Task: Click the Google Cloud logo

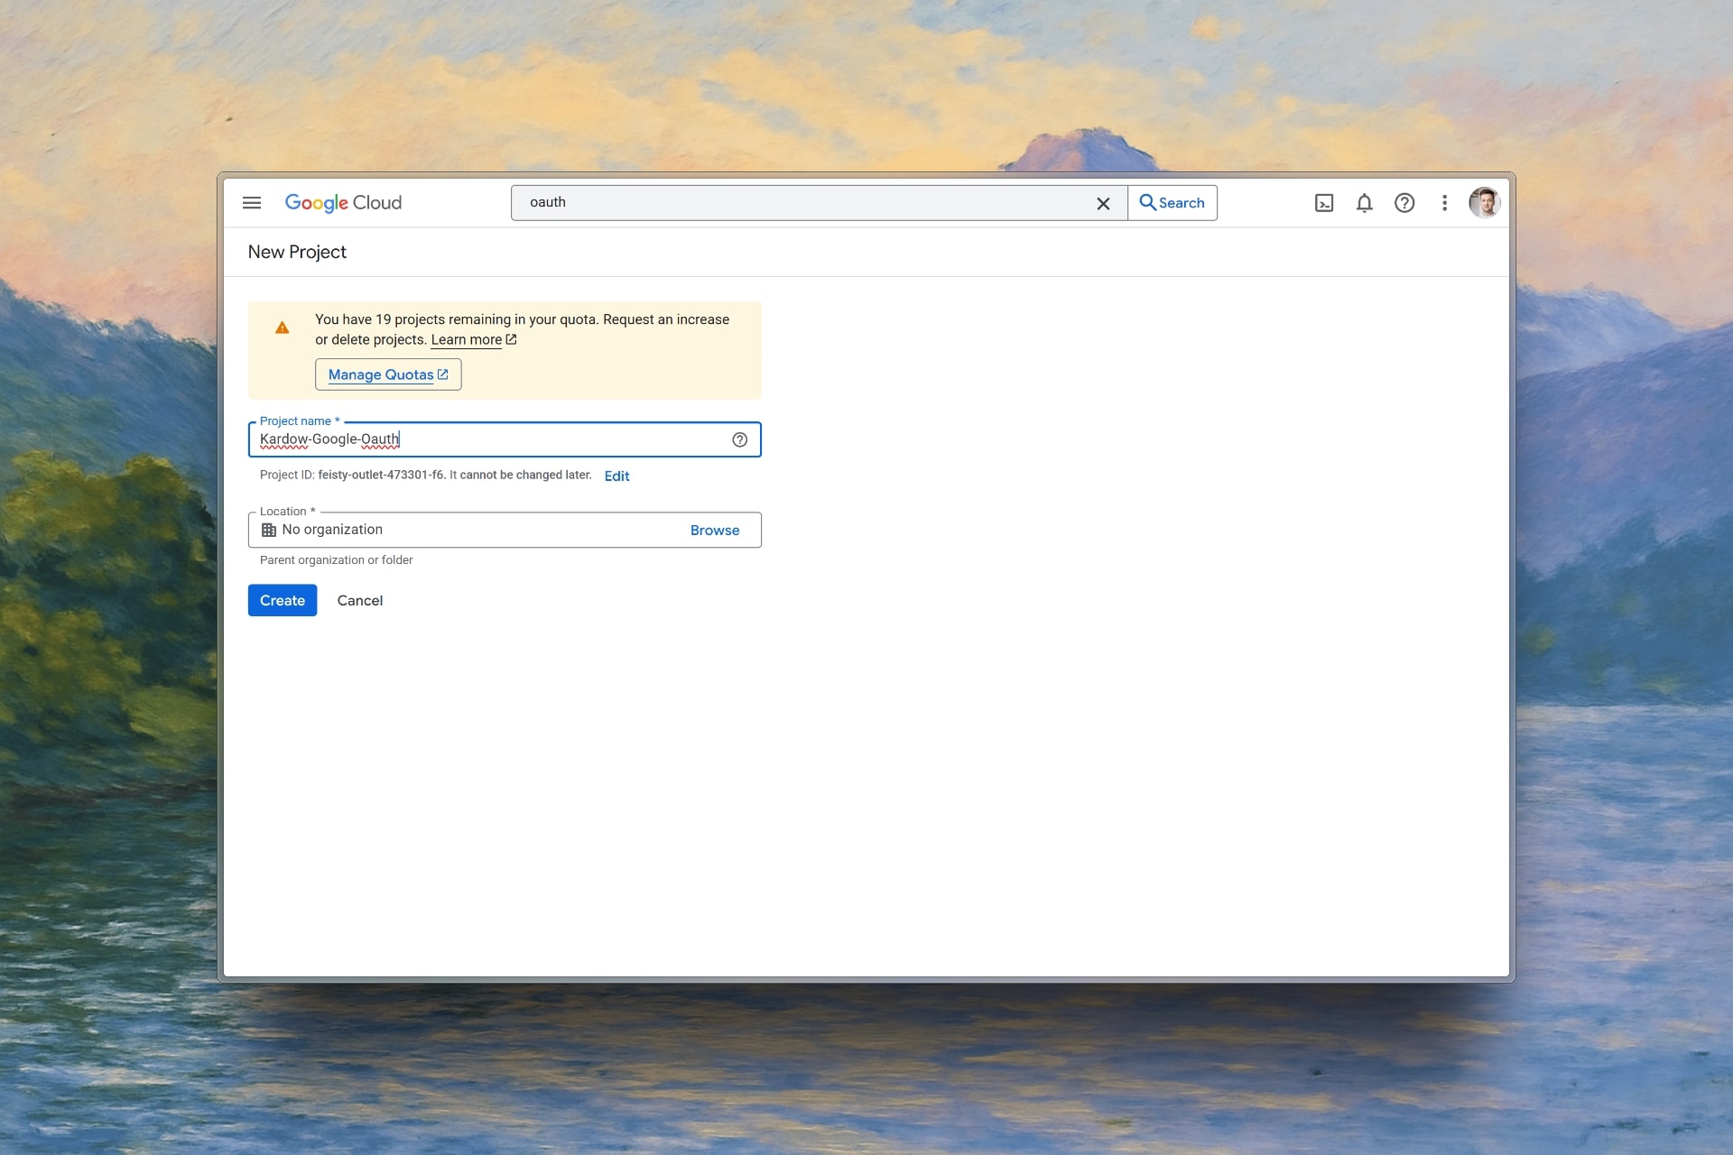Action: (343, 203)
